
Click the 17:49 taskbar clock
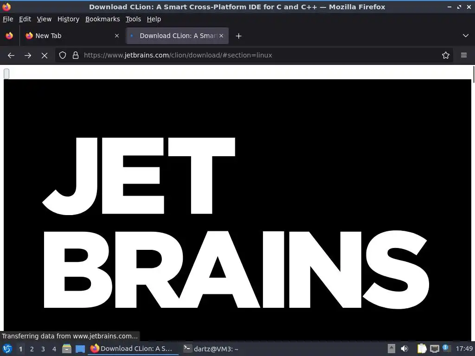tap(464, 349)
